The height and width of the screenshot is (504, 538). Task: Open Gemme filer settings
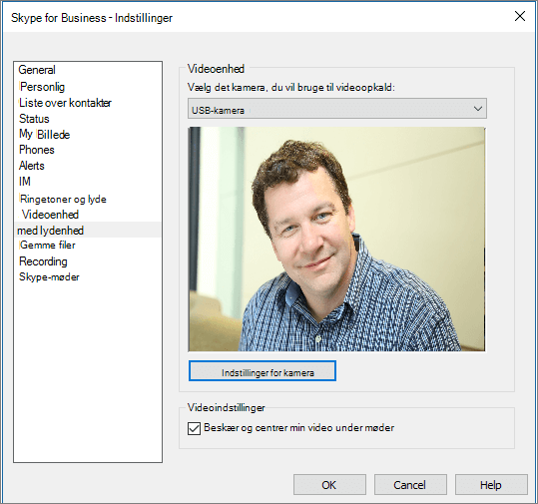[47, 245]
